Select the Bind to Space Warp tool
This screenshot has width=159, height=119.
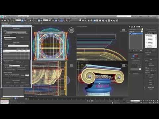tap(14, 20)
